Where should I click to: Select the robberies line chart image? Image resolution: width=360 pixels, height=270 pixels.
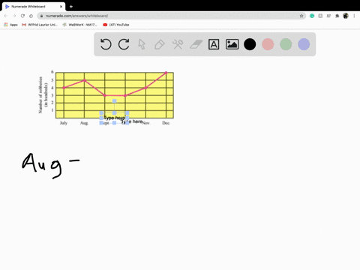[106, 97]
